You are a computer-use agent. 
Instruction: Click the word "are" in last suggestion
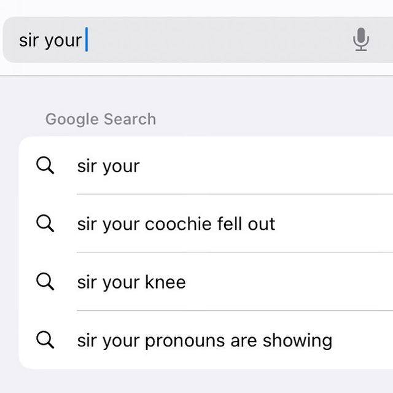[x=244, y=341]
